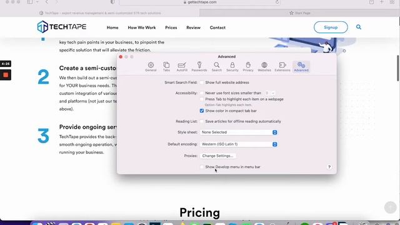Click the scroll-to-top circle button
Screen dimensions: 400x225
pos(390,207)
